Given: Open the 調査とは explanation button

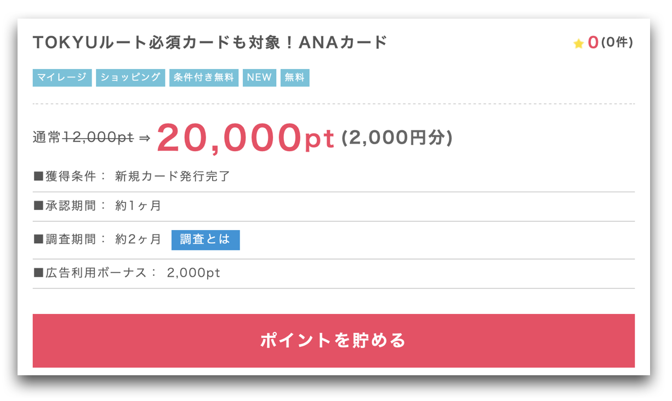Looking at the screenshot, I should coord(206,240).
